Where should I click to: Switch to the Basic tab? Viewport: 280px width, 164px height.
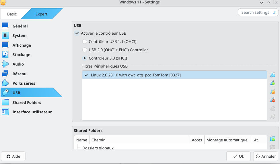pyautogui.click(x=12, y=14)
